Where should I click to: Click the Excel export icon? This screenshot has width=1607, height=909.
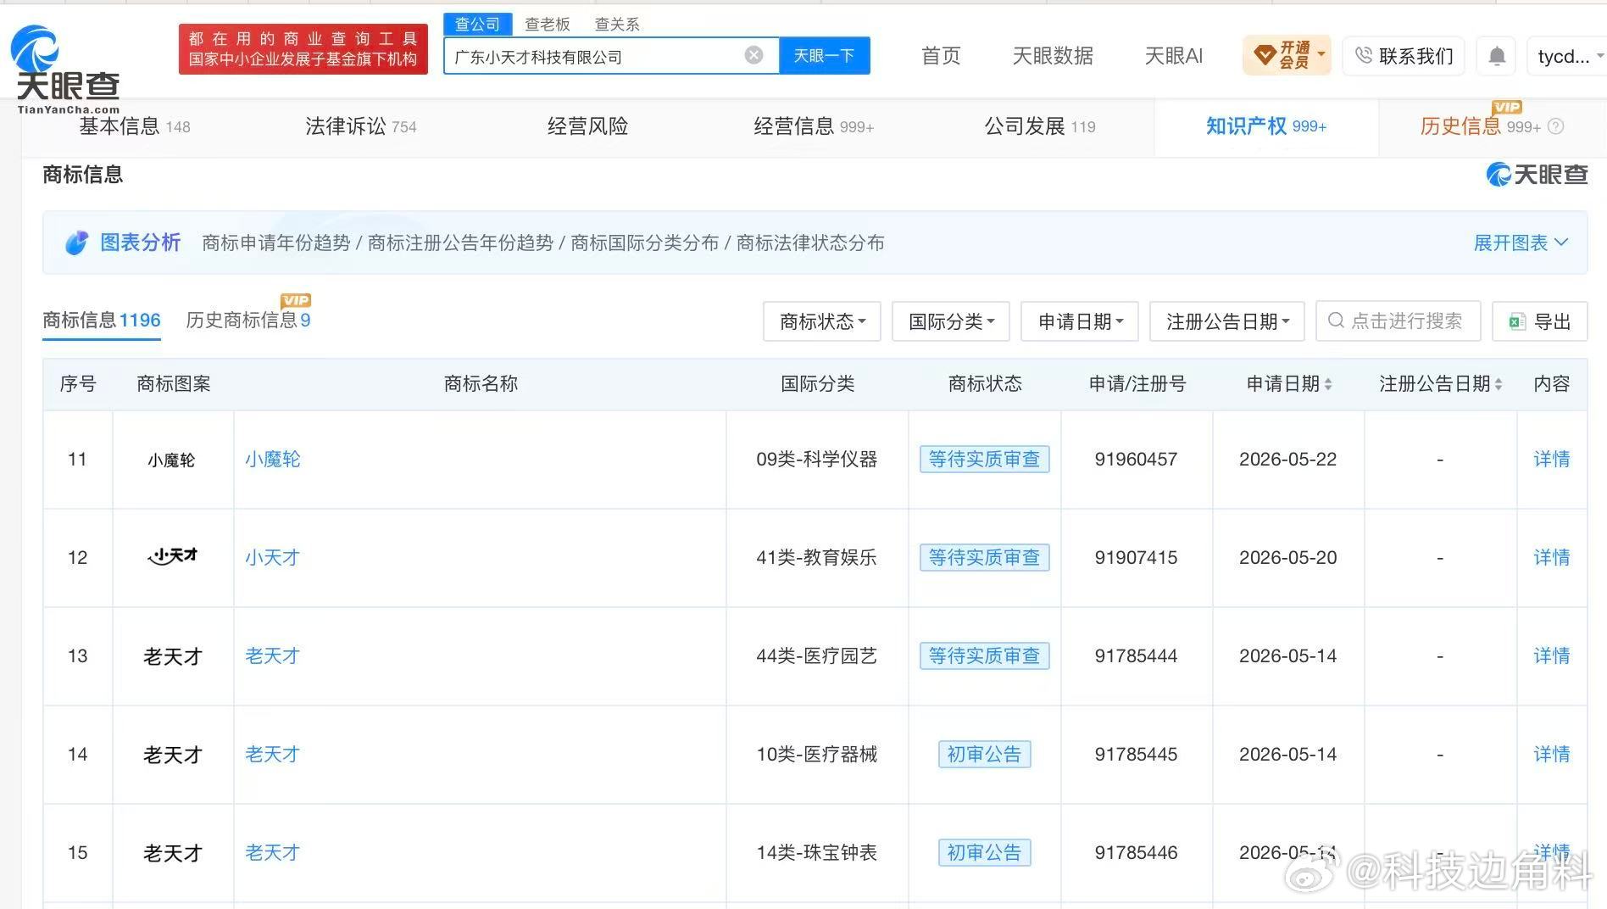tap(1516, 321)
